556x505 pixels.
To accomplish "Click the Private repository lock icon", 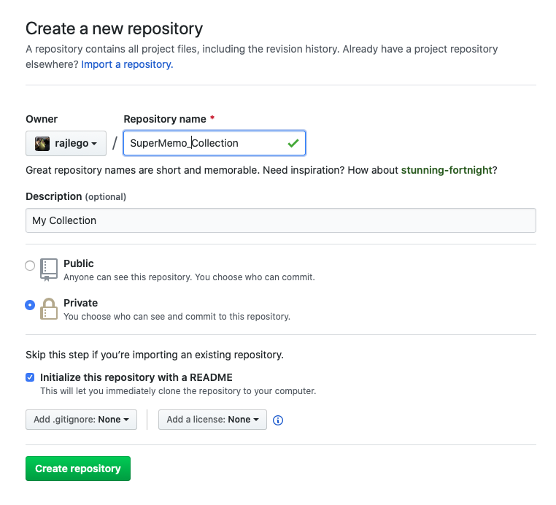I will click(49, 309).
